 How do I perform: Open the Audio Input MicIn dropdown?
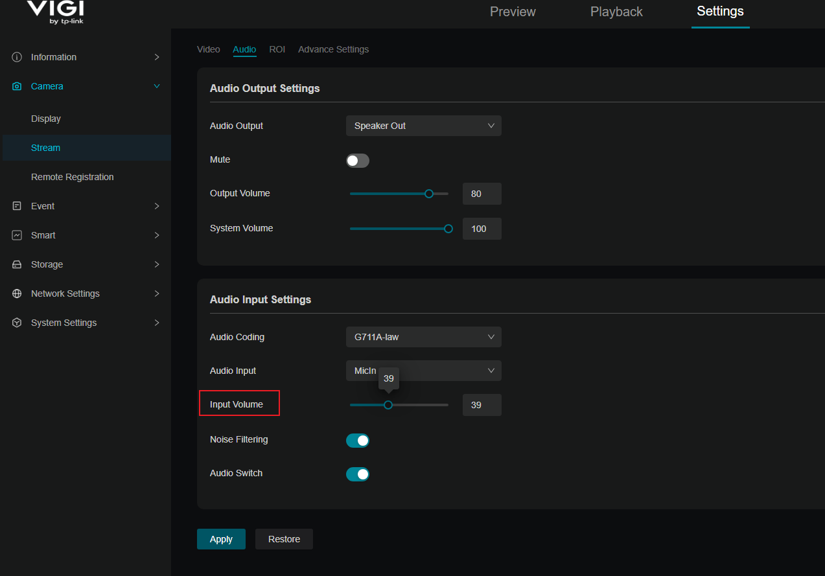tap(424, 371)
